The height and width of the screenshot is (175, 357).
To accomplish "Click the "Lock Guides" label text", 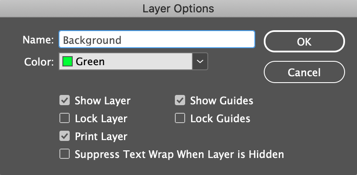I will 220,118.
